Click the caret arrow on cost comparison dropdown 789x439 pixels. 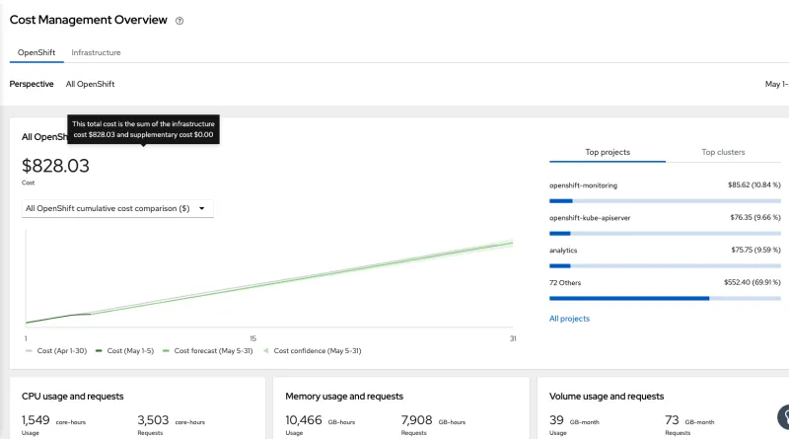coord(201,208)
